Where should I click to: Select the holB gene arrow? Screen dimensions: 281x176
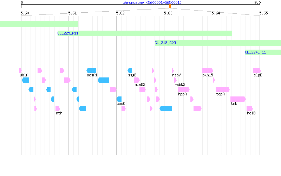pos(250,108)
